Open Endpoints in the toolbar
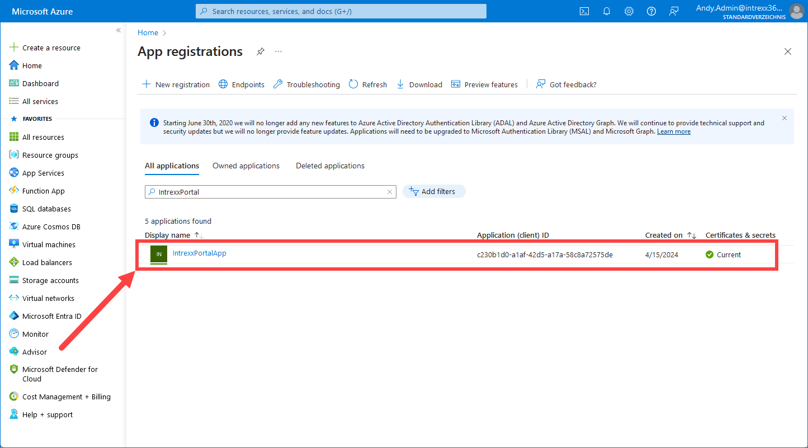Screen dimensions: 808x448 click(242, 84)
